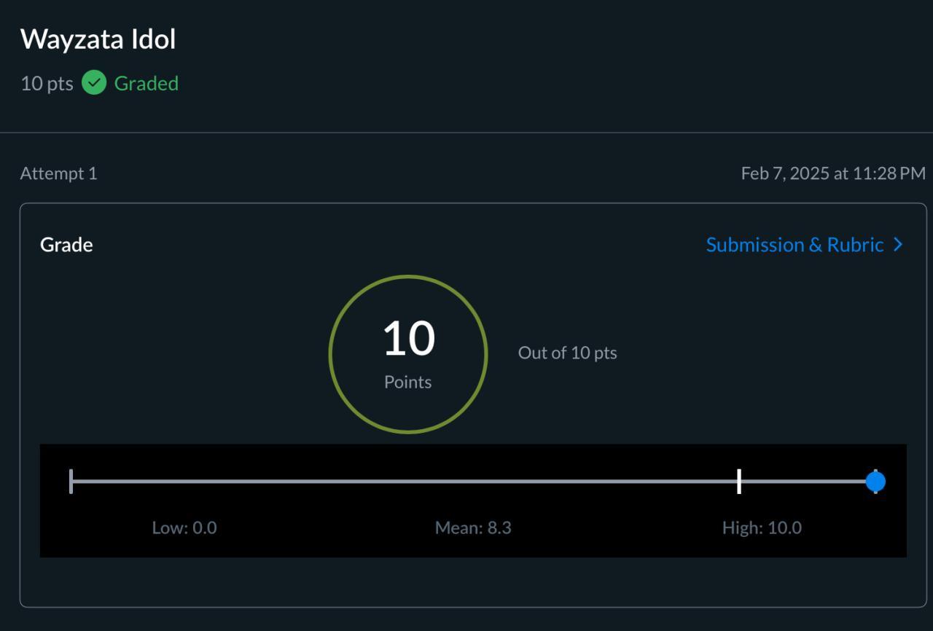Click the green Graded checkmark icon
Image resolution: width=933 pixels, height=631 pixels.
tap(94, 83)
